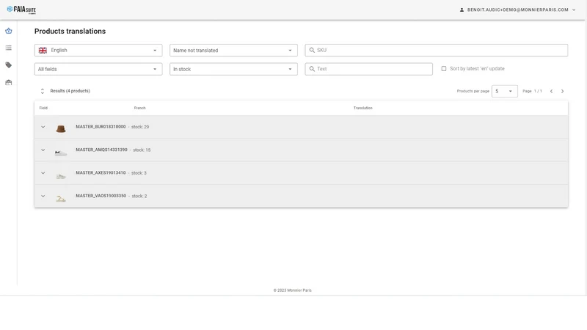Click the search icon in Text field
This screenshot has width=587, height=330.
tap(312, 69)
